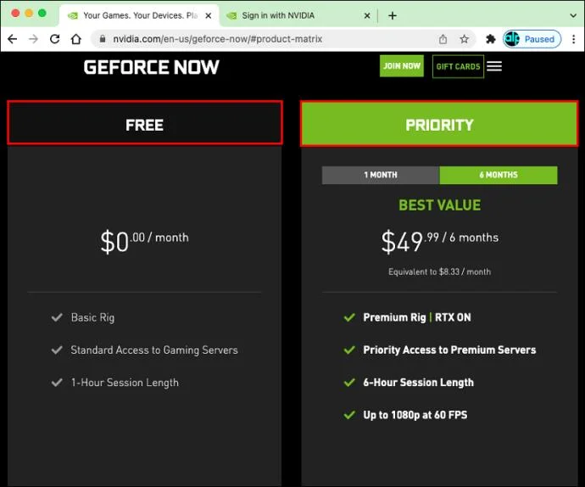Open the browser three-dot menu
The height and width of the screenshot is (487, 585).
pyautogui.click(x=574, y=39)
